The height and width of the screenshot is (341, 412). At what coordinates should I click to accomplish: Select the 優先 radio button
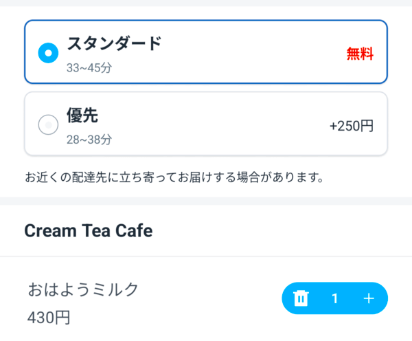point(48,124)
